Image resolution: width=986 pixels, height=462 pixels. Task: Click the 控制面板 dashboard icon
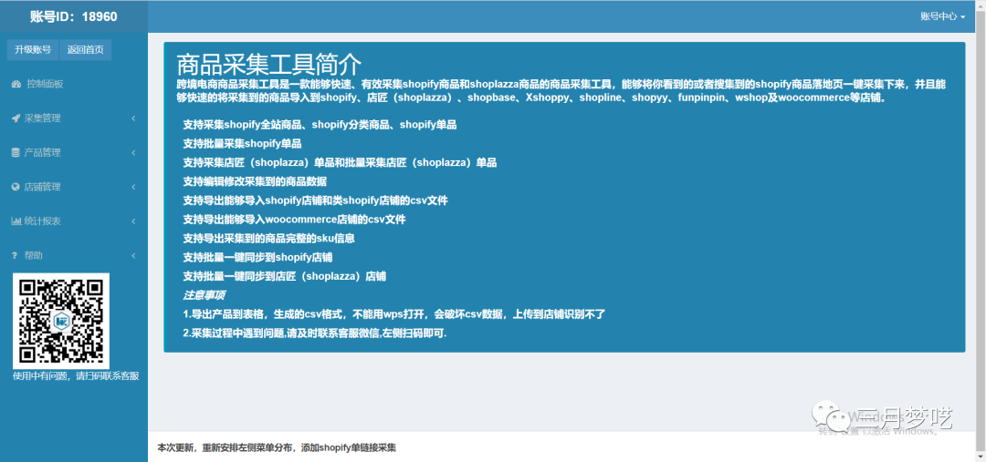click(x=16, y=84)
